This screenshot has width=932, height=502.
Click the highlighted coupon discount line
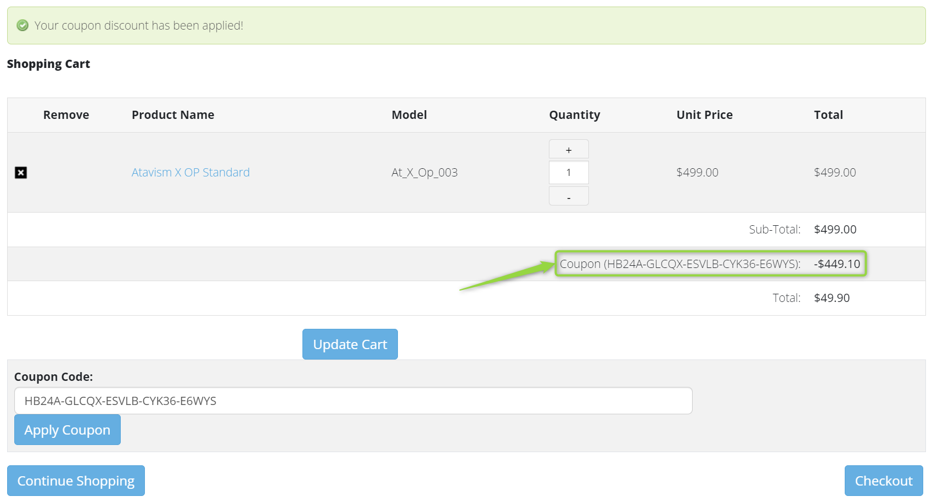710,264
